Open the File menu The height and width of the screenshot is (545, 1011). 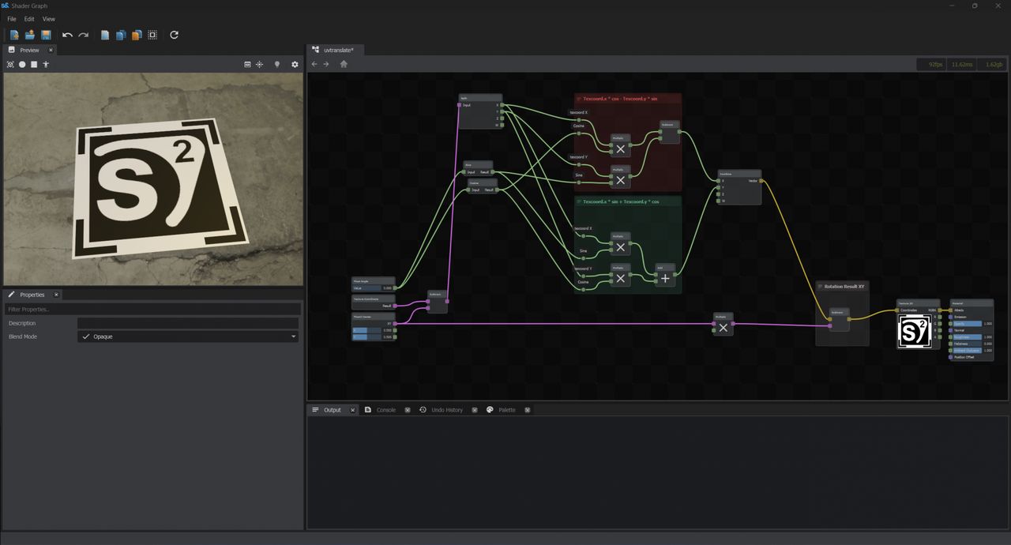coord(12,18)
